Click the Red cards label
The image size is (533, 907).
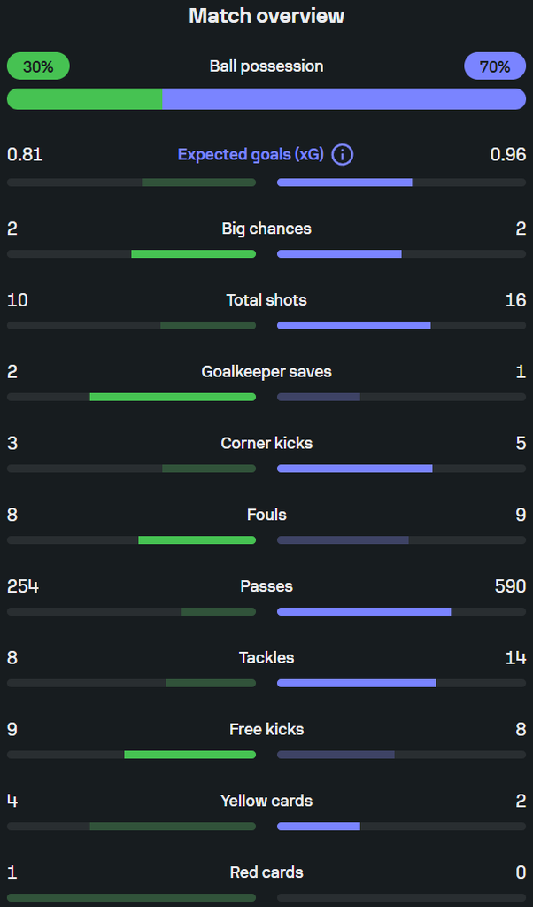coord(266,872)
